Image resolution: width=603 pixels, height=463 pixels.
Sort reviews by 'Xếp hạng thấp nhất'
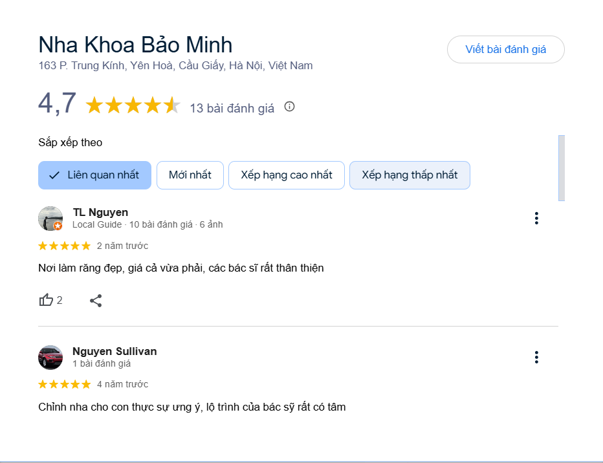[x=410, y=175]
